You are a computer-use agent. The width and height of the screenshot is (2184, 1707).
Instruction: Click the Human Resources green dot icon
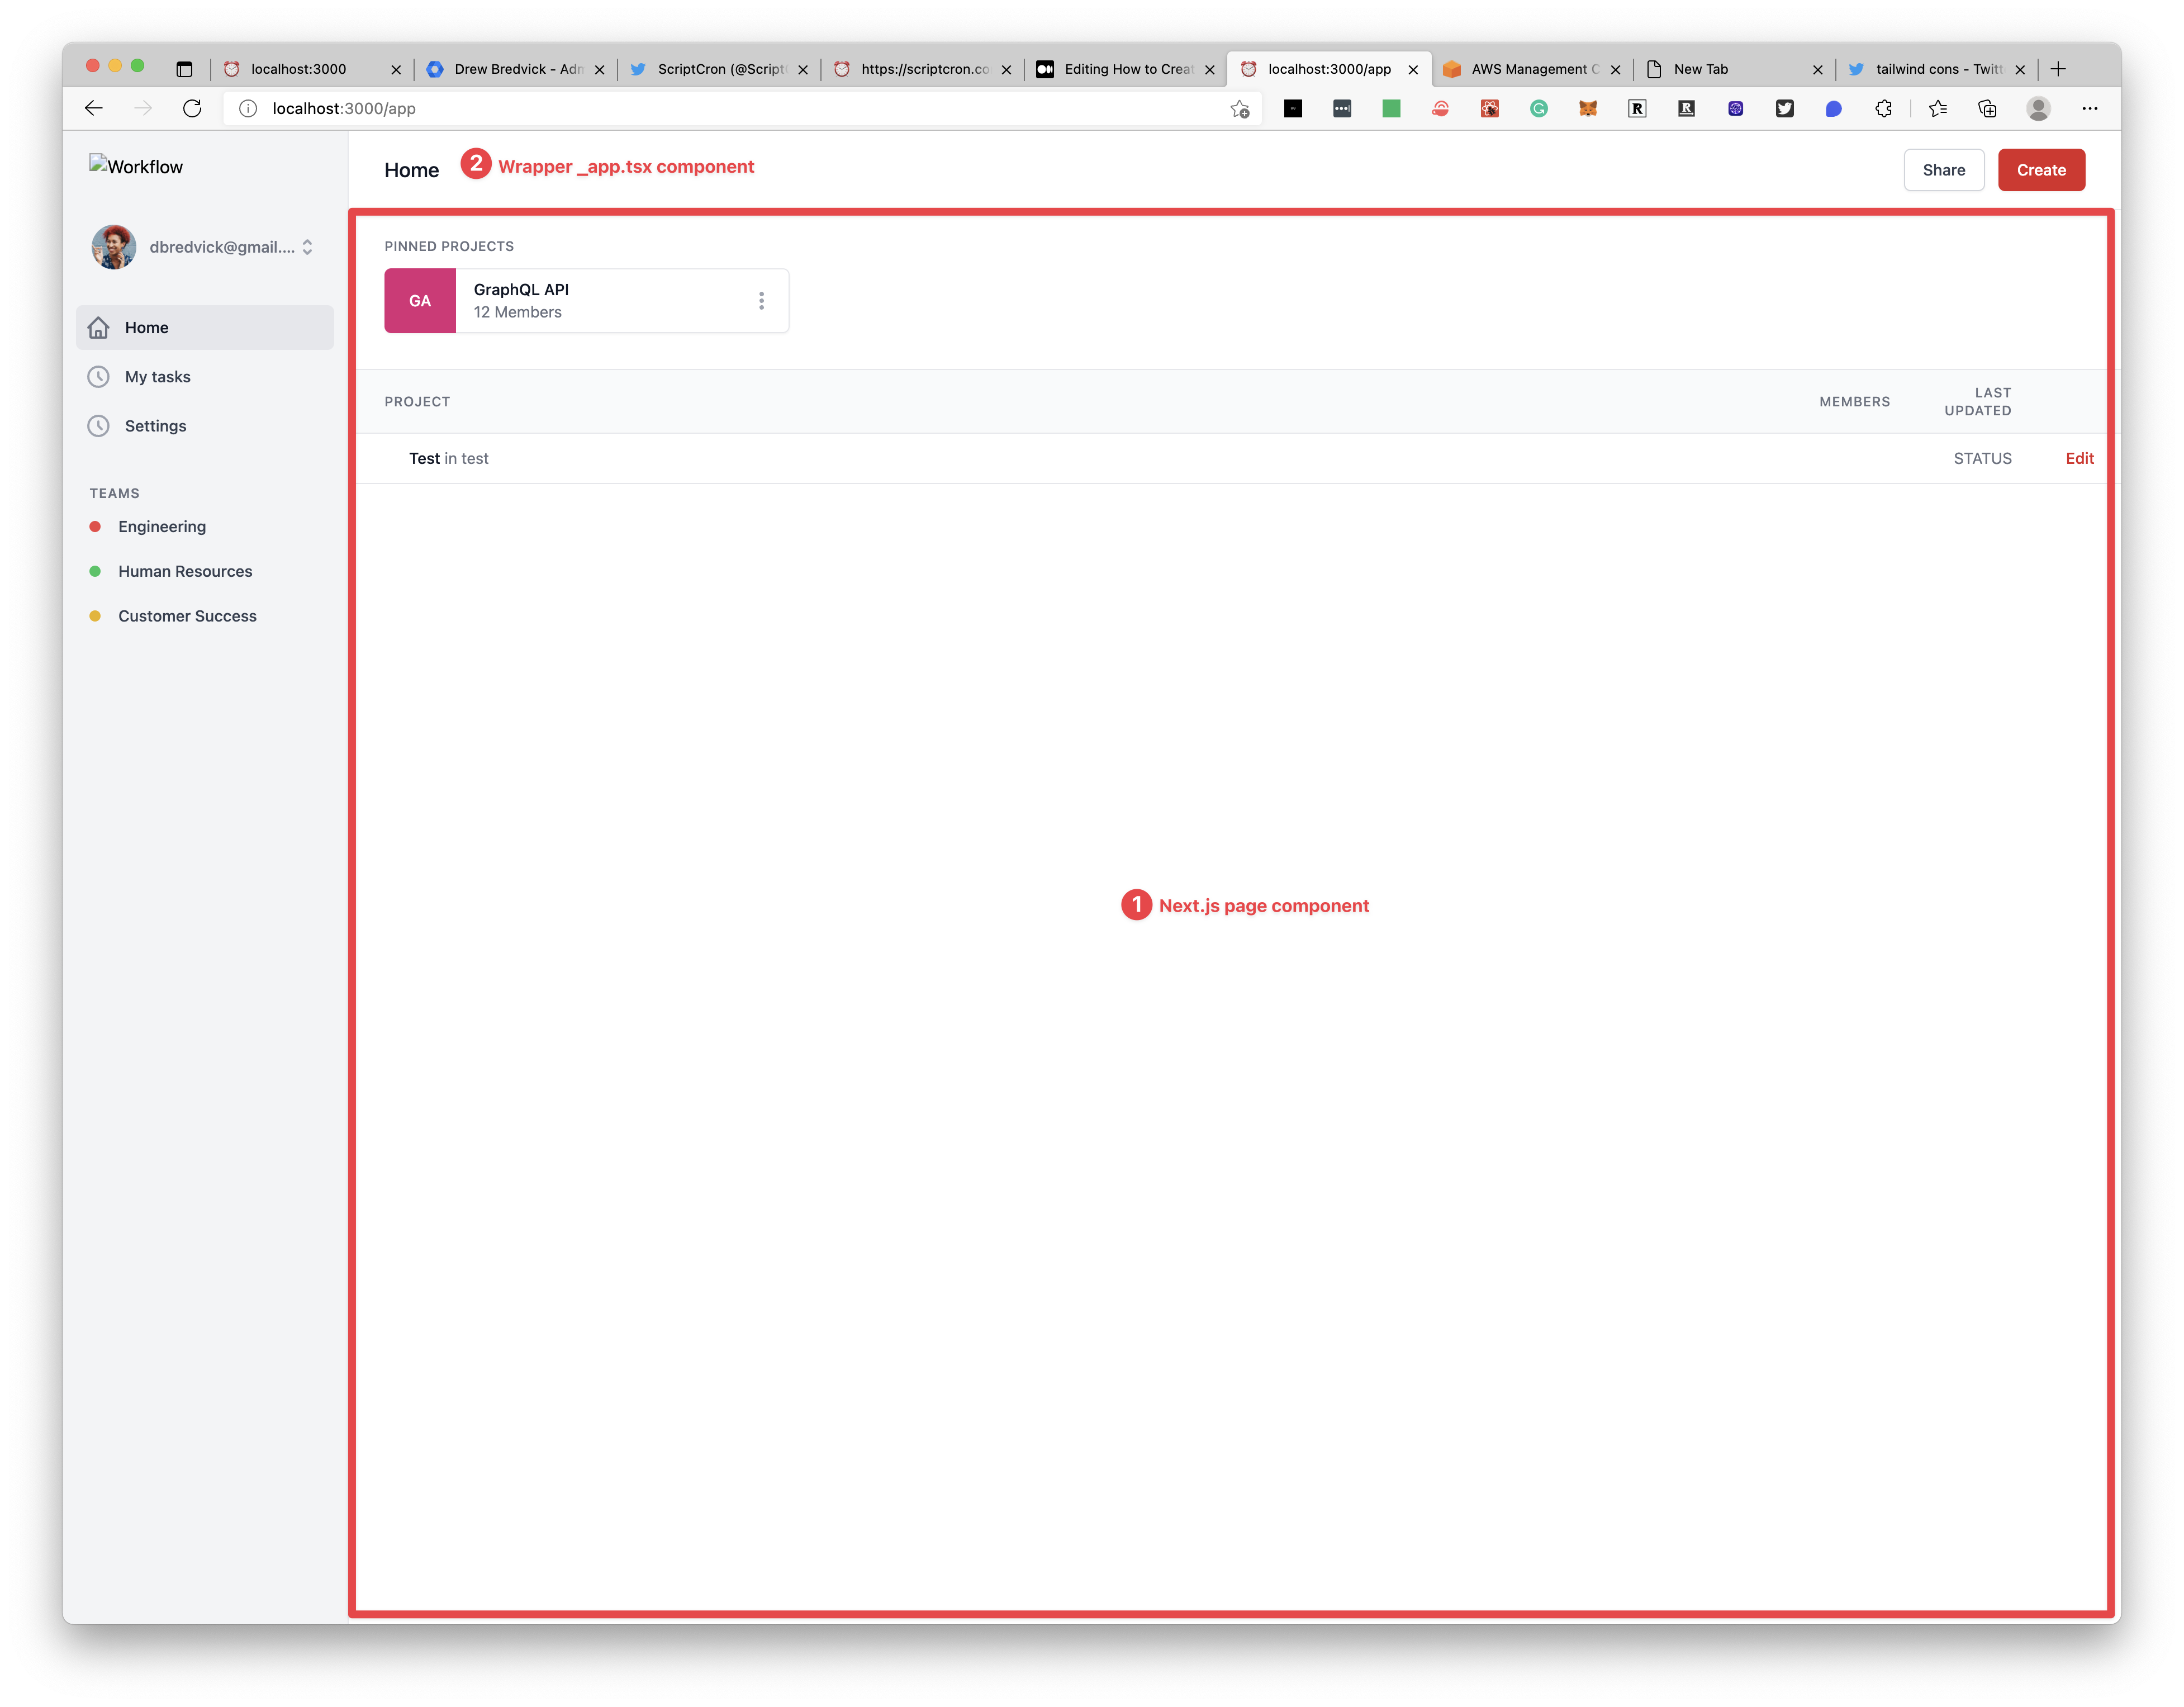(97, 571)
